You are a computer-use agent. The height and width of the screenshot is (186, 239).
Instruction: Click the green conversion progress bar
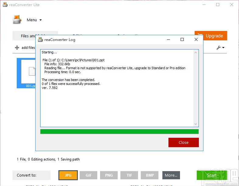pyautogui.click(x=119, y=132)
